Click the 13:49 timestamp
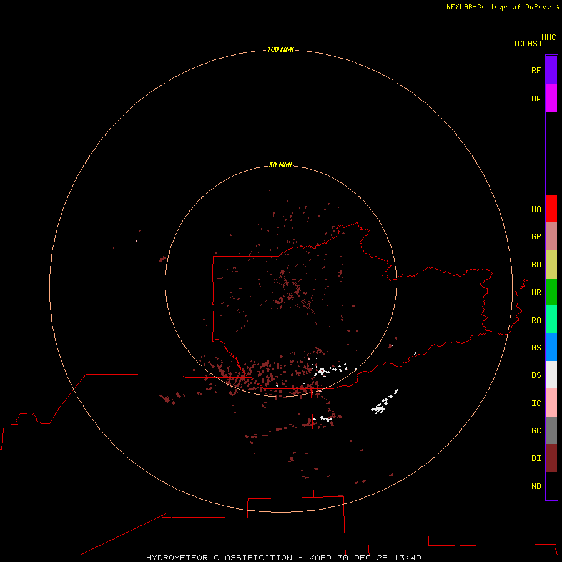Image resolution: width=562 pixels, height=562 pixels. pyautogui.click(x=408, y=558)
